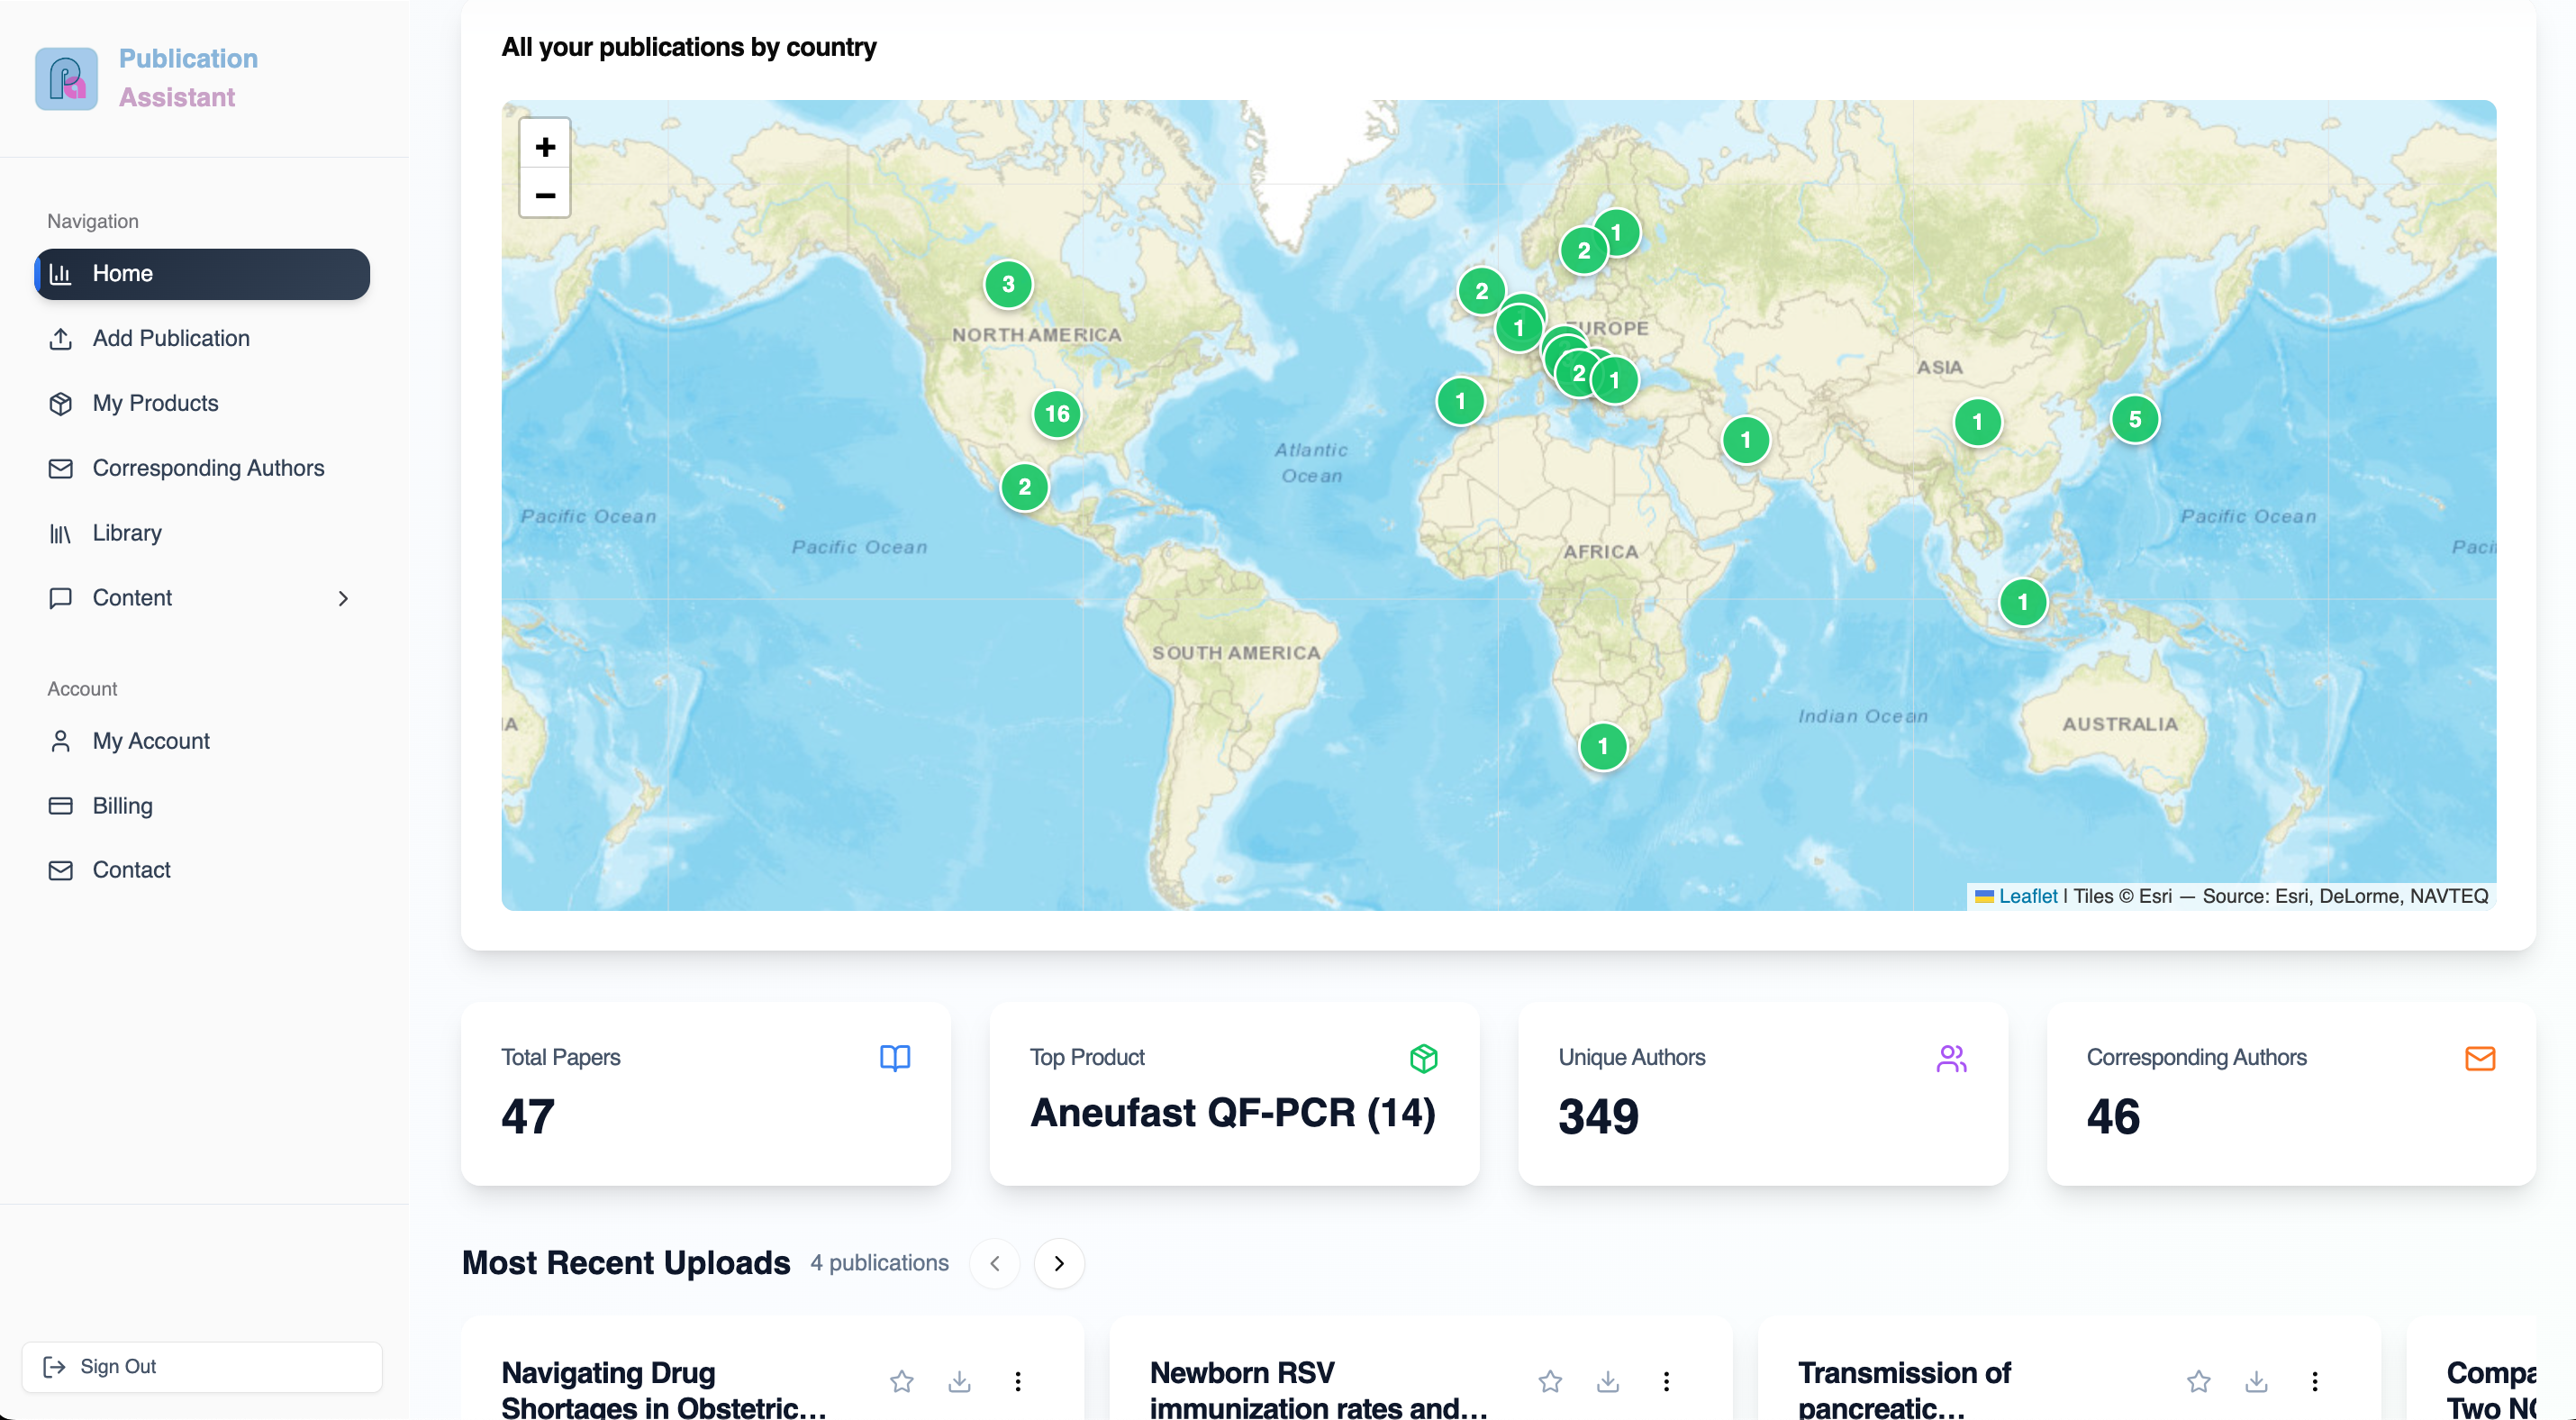Image resolution: width=2576 pixels, height=1420 pixels.
Task: Click the My Products package icon
Action: 61,403
